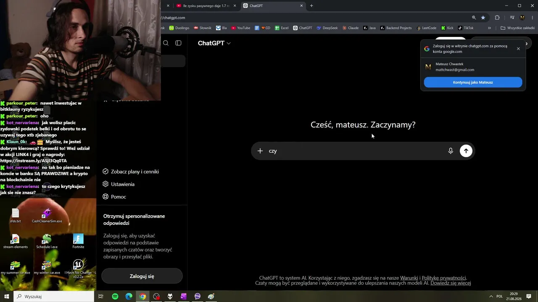
Task: Open the Chrome profile avatar
Action: (522, 18)
